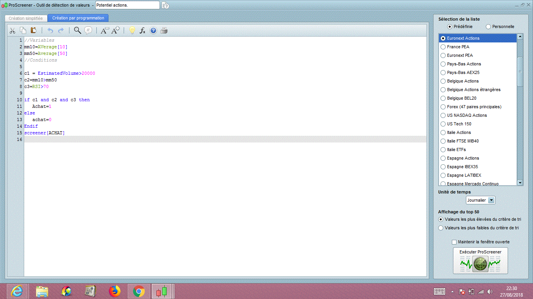Click the ProRealTime candlestick taskbar icon
This screenshot has width=533, height=299.
162,291
